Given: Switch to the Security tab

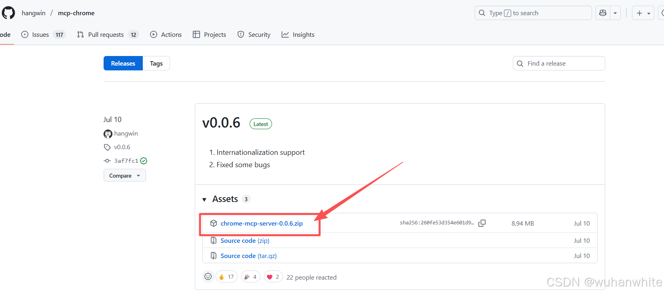Looking at the screenshot, I should click(254, 34).
